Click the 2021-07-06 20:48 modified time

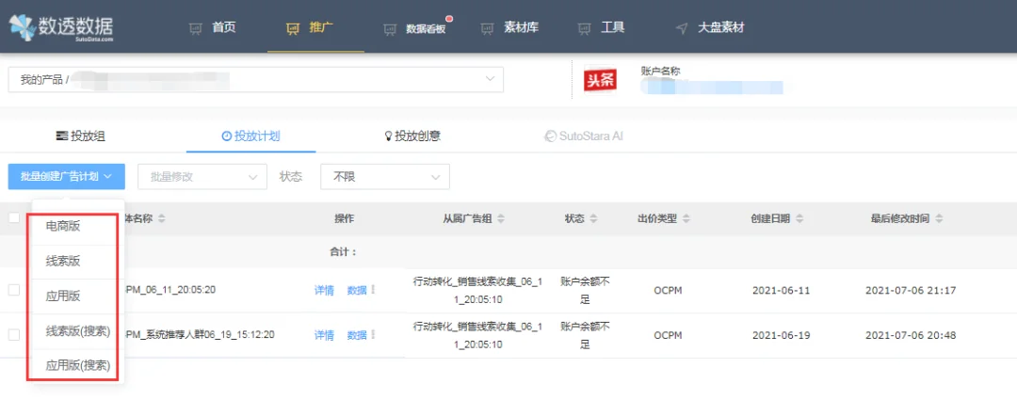[911, 335]
